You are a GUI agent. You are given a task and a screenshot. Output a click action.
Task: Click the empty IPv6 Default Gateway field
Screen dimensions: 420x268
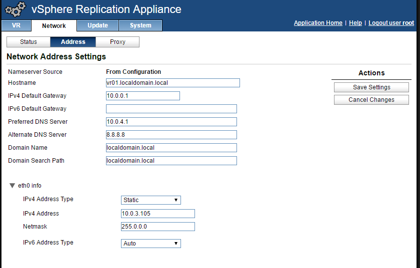click(171, 109)
